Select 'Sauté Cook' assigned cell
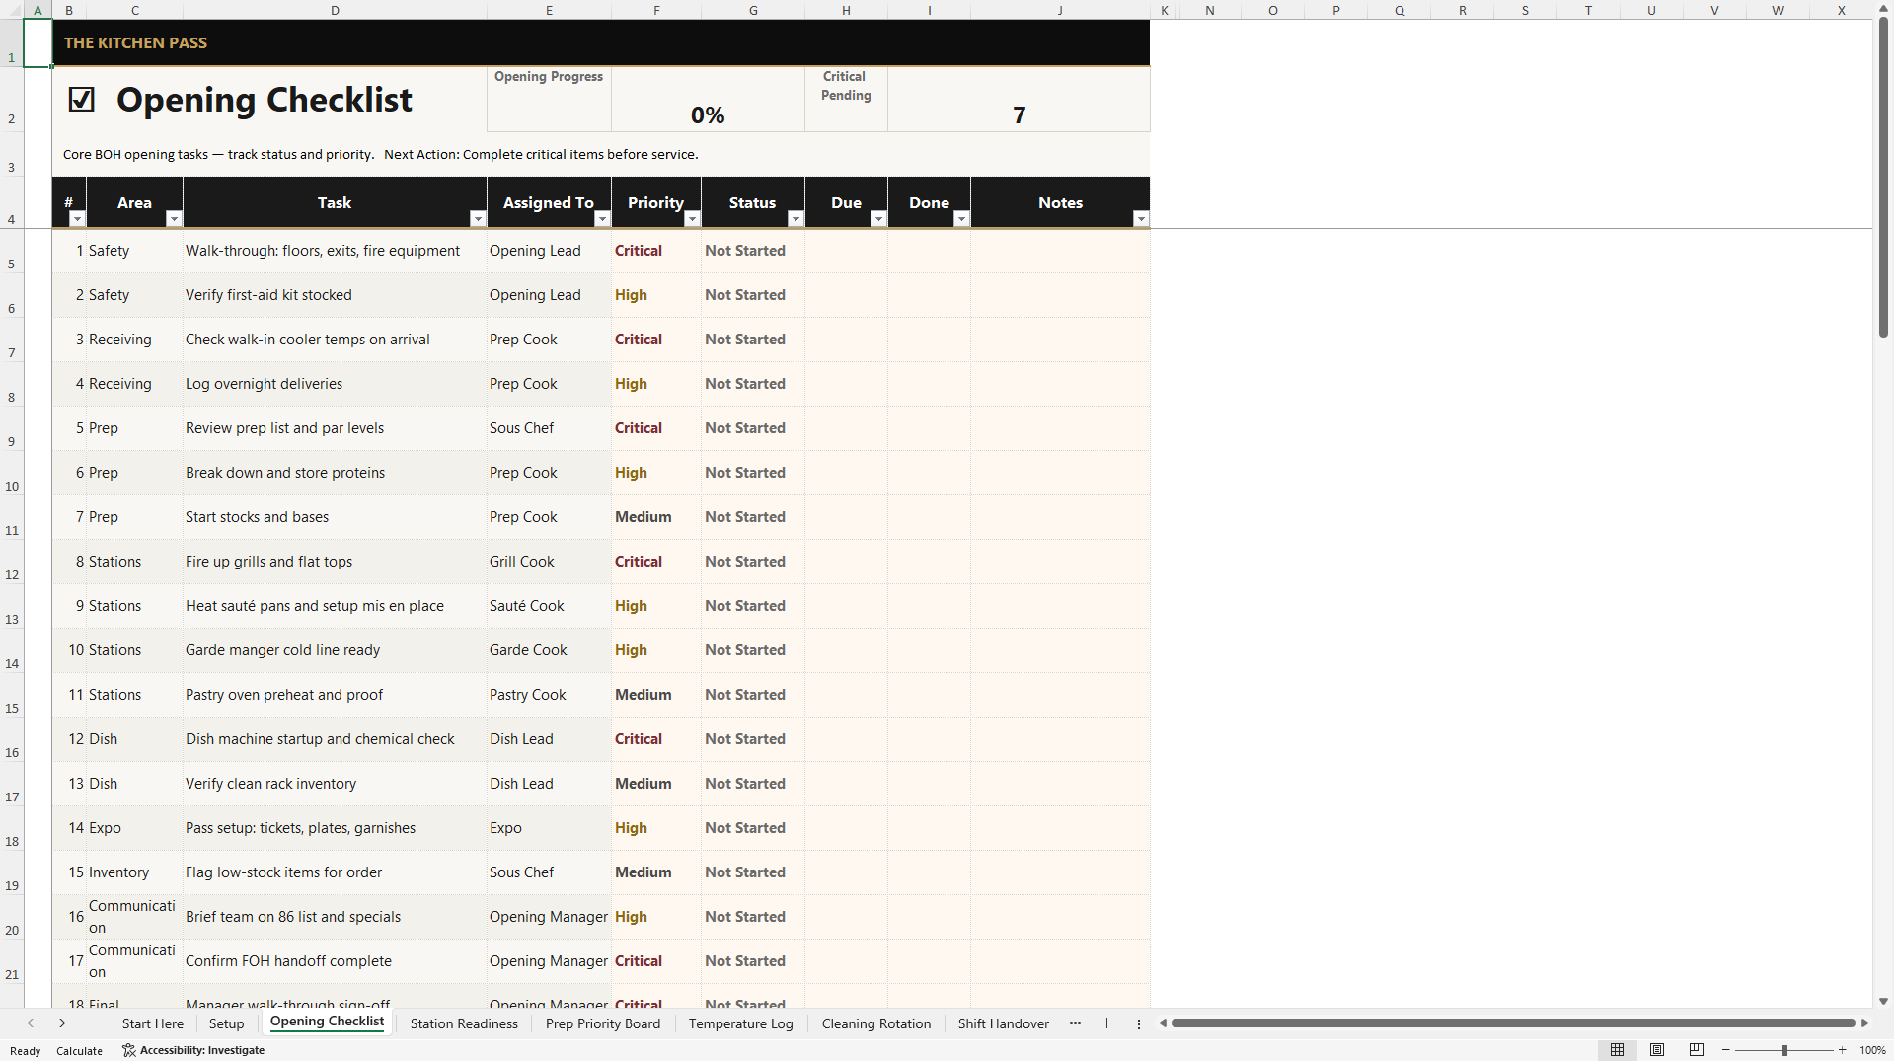Viewport: 1894px width, 1061px height. [549, 606]
